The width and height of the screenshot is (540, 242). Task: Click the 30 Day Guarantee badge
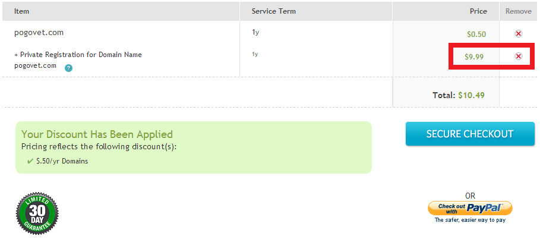[x=37, y=210]
